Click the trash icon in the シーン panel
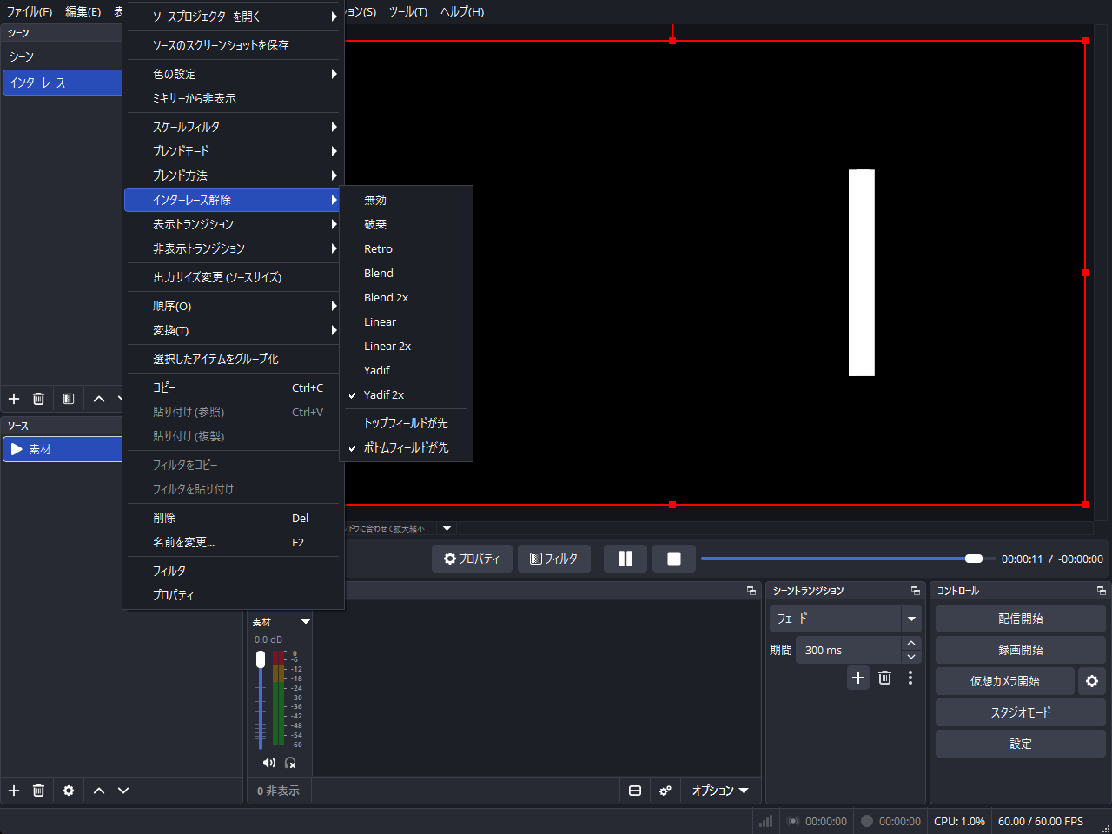The height and width of the screenshot is (834, 1112). (x=38, y=399)
